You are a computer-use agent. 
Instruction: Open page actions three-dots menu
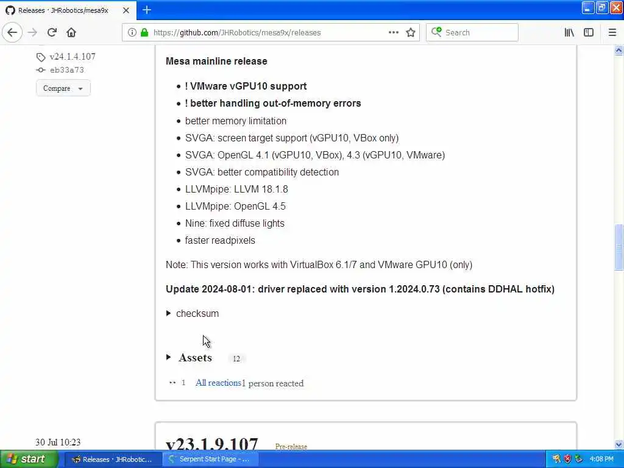(x=393, y=32)
